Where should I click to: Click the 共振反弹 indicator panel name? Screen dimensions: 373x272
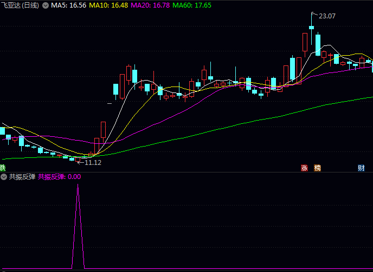(x=22, y=176)
